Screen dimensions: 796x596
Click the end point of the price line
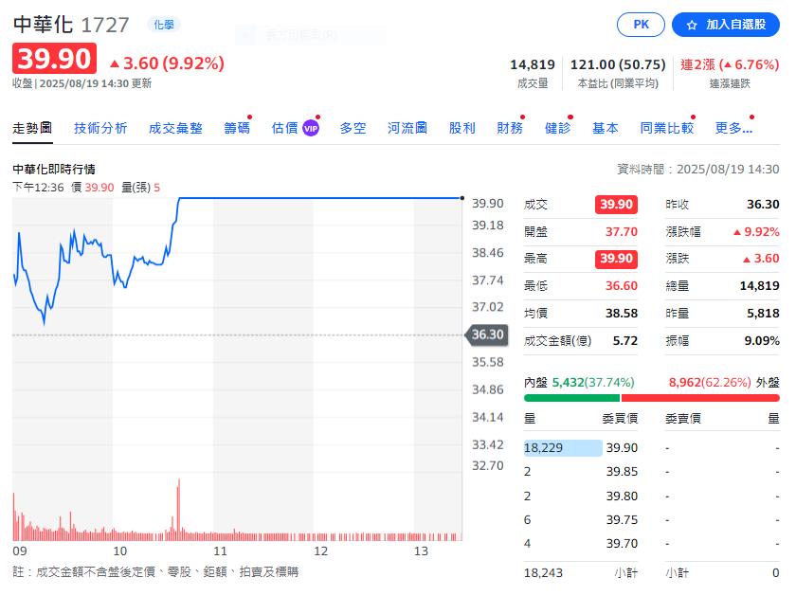462,198
